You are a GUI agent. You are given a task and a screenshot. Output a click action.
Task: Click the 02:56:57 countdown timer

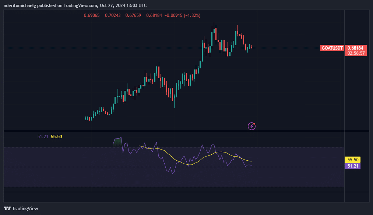(356, 53)
